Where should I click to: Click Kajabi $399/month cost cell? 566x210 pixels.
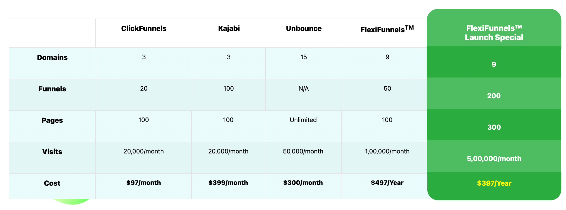click(228, 183)
